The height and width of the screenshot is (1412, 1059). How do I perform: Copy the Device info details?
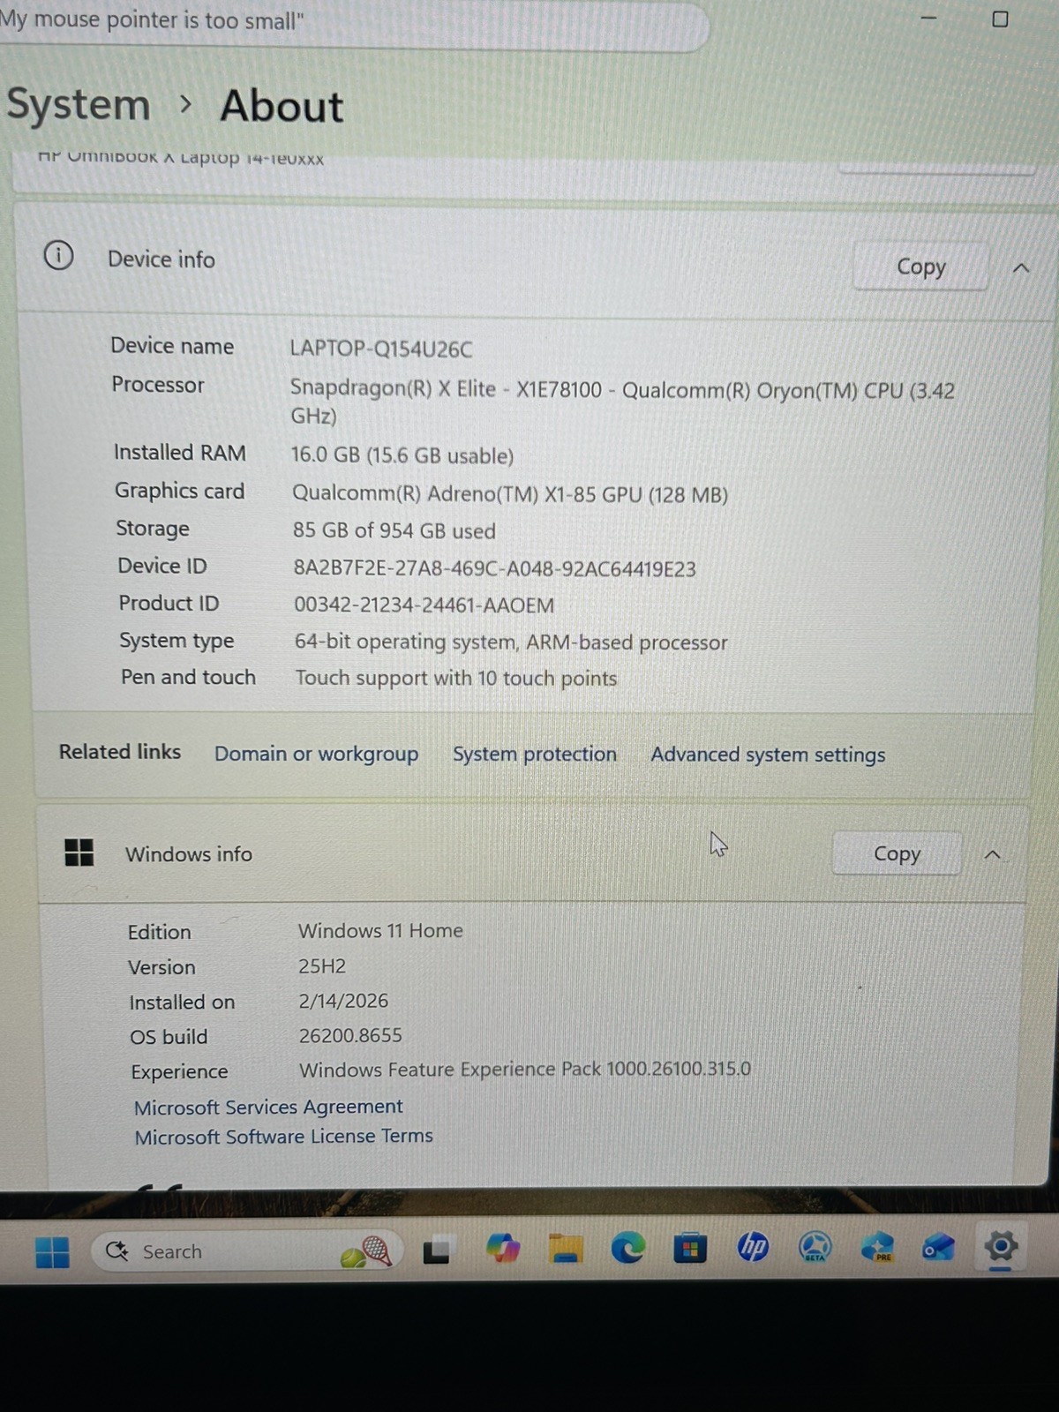click(x=920, y=267)
